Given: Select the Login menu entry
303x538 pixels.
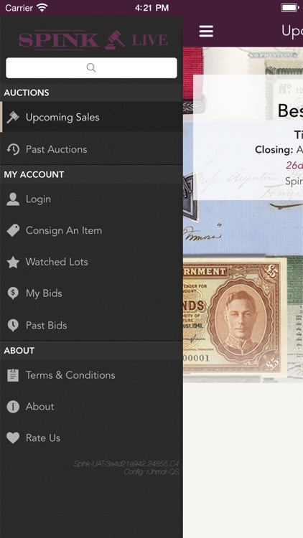Looking at the screenshot, I should click(91, 199).
